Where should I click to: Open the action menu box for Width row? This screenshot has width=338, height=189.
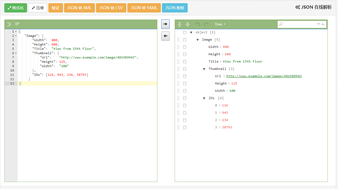[x=185, y=47]
